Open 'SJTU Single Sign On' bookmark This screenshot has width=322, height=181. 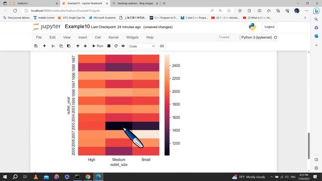point(71,18)
